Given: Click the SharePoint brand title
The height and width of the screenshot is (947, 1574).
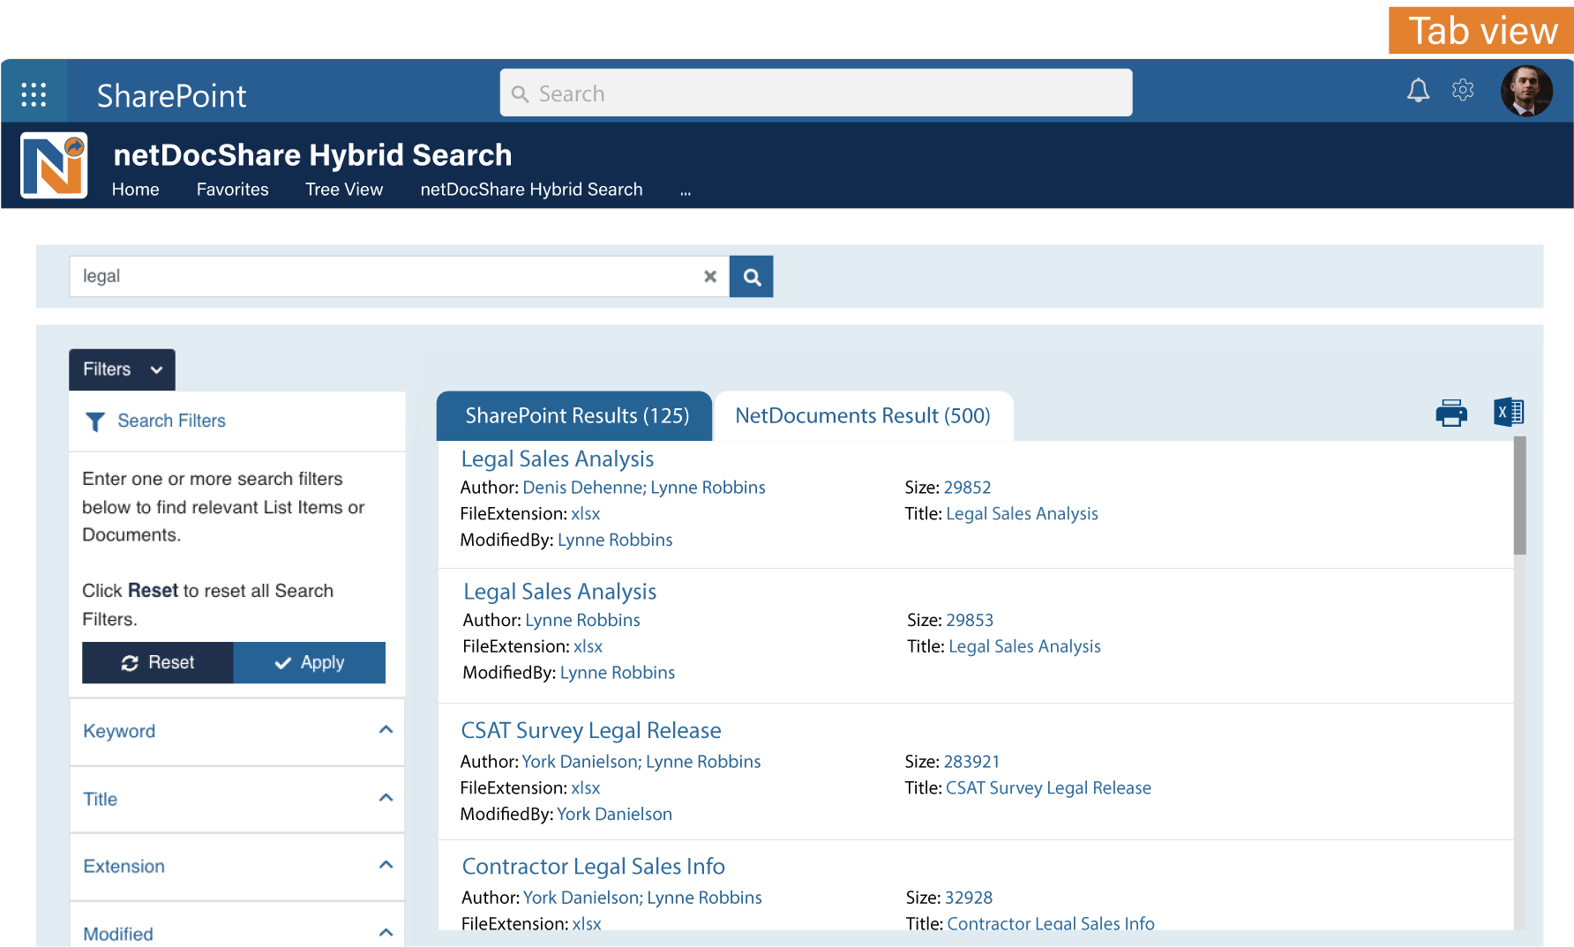Looking at the screenshot, I should tap(172, 95).
